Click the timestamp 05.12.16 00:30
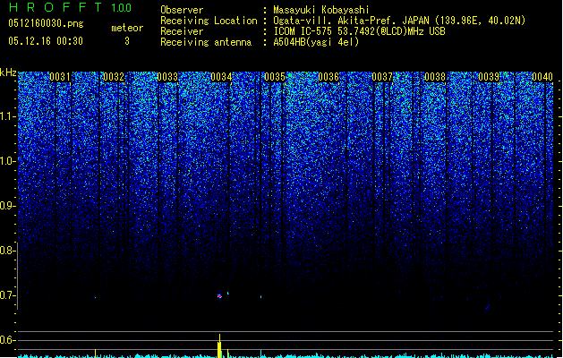563x358 pixels. coord(46,41)
